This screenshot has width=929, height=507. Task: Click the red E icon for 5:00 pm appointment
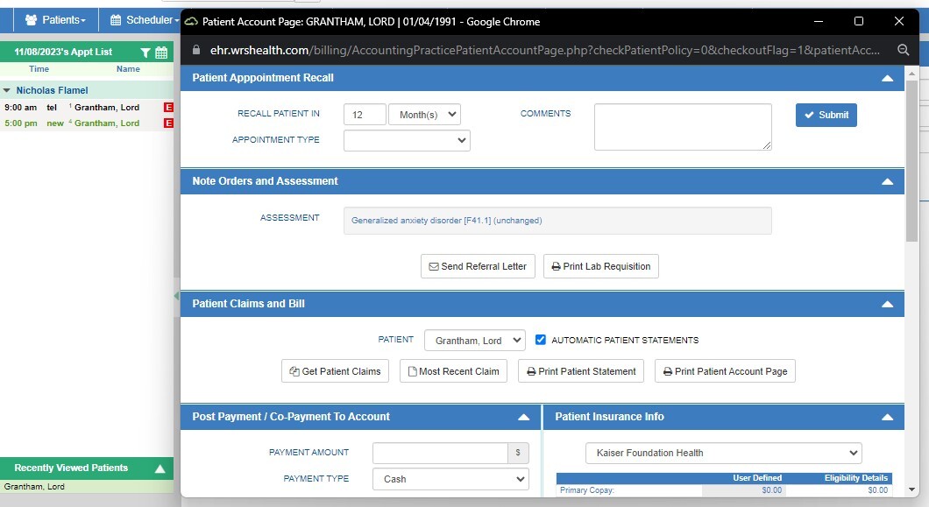click(x=169, y=123)
